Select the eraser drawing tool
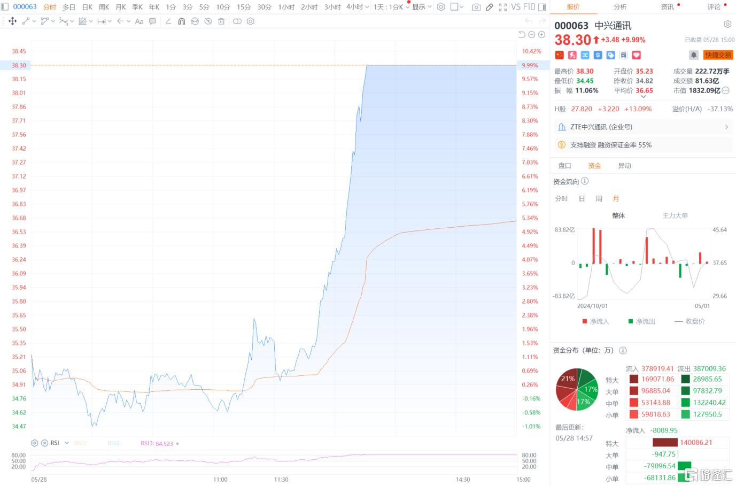This screenshot has width=736, height=486. click(168, 21)
